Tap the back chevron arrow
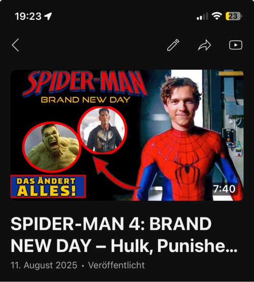254x282 pixels. click(15, 45)
